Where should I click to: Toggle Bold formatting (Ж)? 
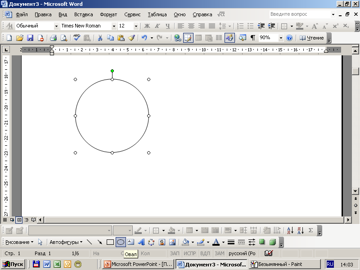[x=147, y=26]
